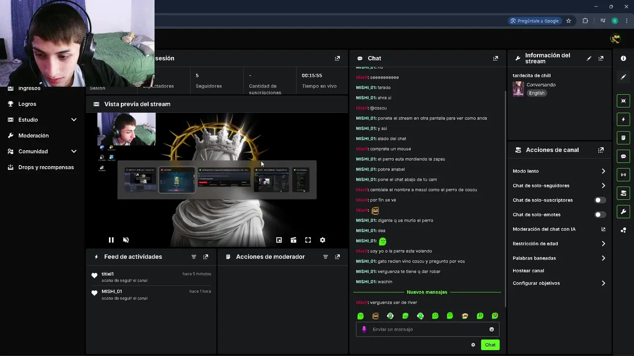
Task: Open Drops y recompensas in the sidebar
Action: [x=46, y=167]
